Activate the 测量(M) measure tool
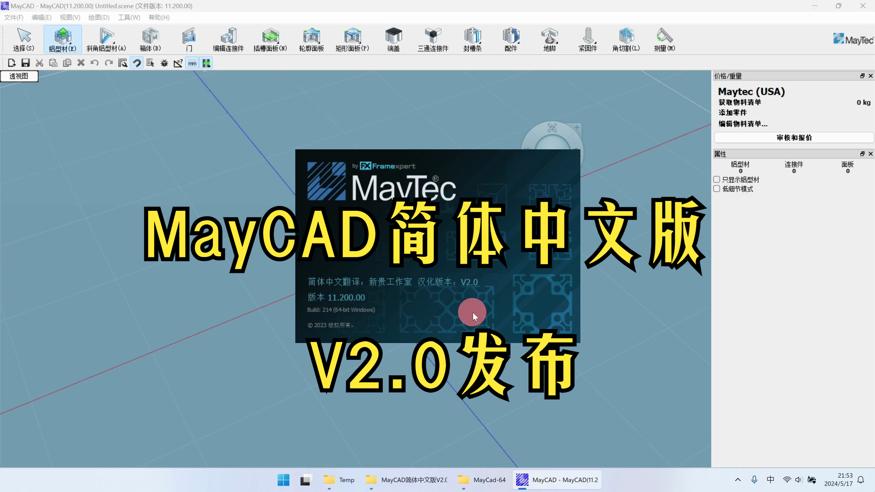Viewport: 875px width, 492px height. pyautogui.click(x=664, y=39)
